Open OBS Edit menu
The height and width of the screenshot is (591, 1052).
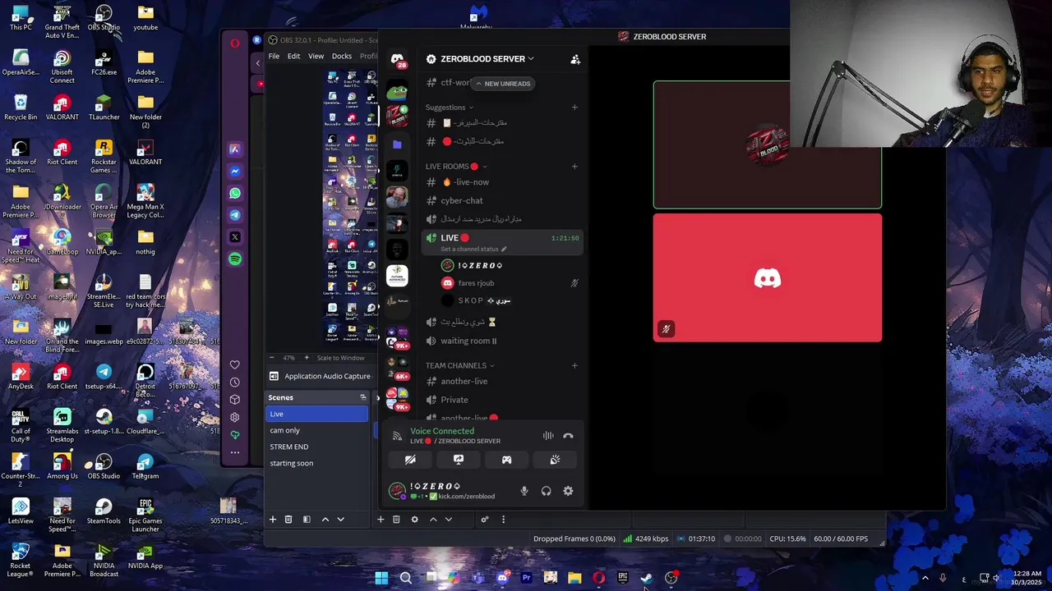click(293, 56)
